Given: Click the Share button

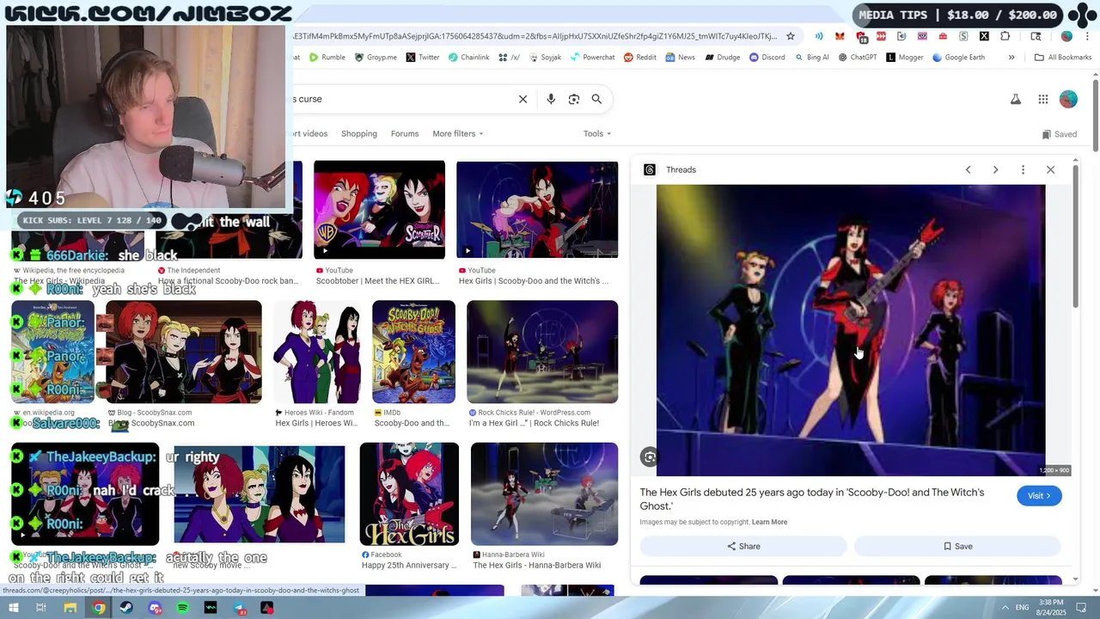Looking at the screenshot, I should click(x=743, y=546).
